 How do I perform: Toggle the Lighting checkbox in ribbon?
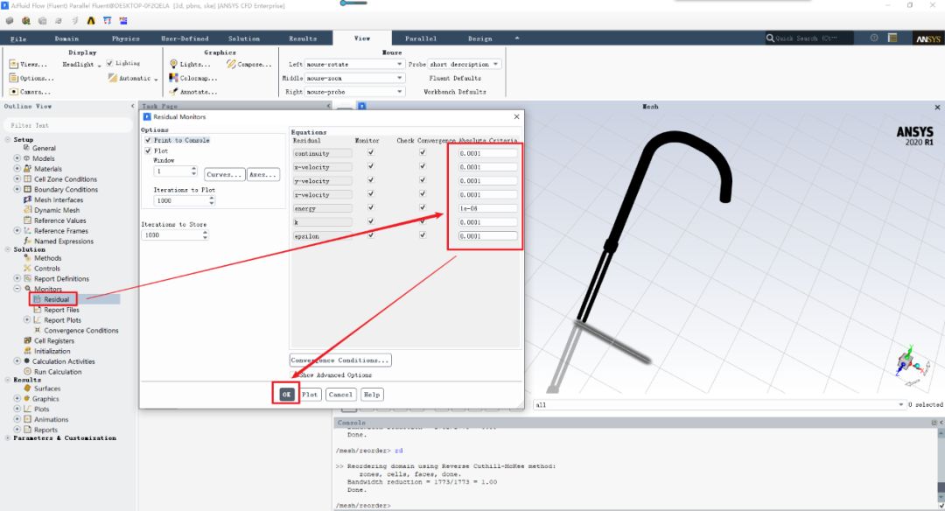[109, 63]
